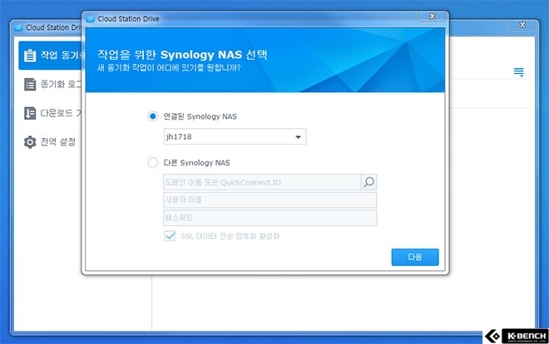Click the gear settings icon in sidebar

[30, 142]
